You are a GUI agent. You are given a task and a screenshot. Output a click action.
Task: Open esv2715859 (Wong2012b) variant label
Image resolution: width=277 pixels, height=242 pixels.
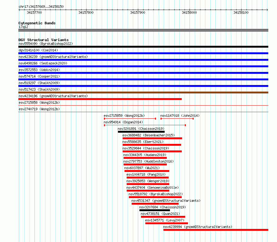point(124,116)
